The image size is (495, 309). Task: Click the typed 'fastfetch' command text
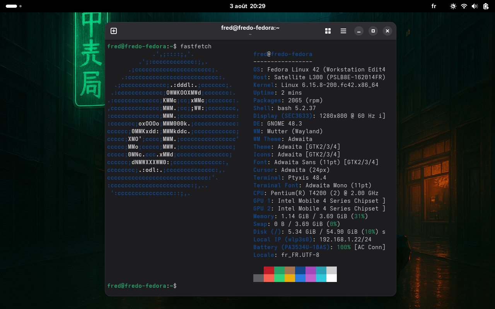click(x=196, y=46)
